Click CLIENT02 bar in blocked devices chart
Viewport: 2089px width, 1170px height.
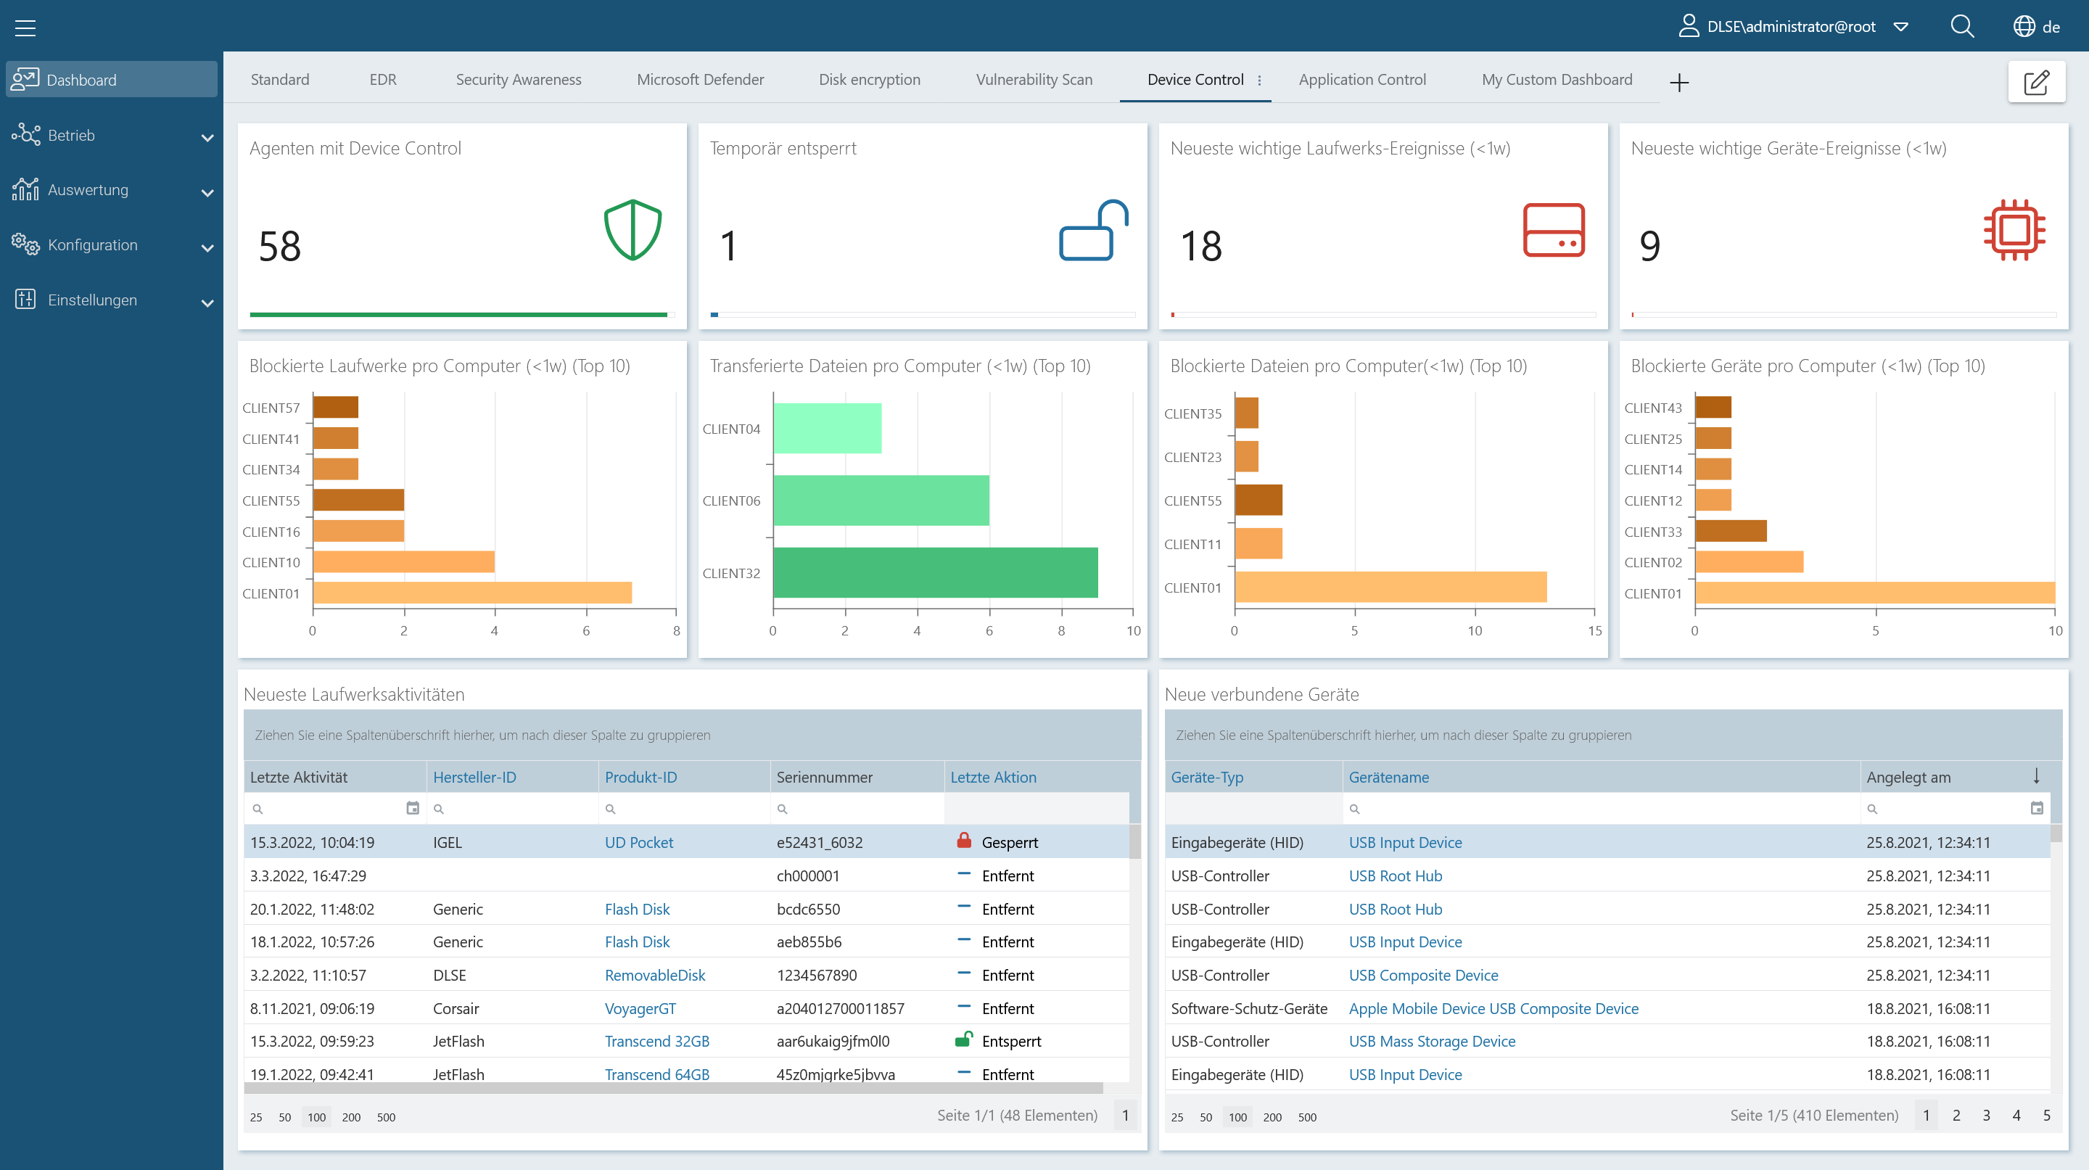point(1748,562)
